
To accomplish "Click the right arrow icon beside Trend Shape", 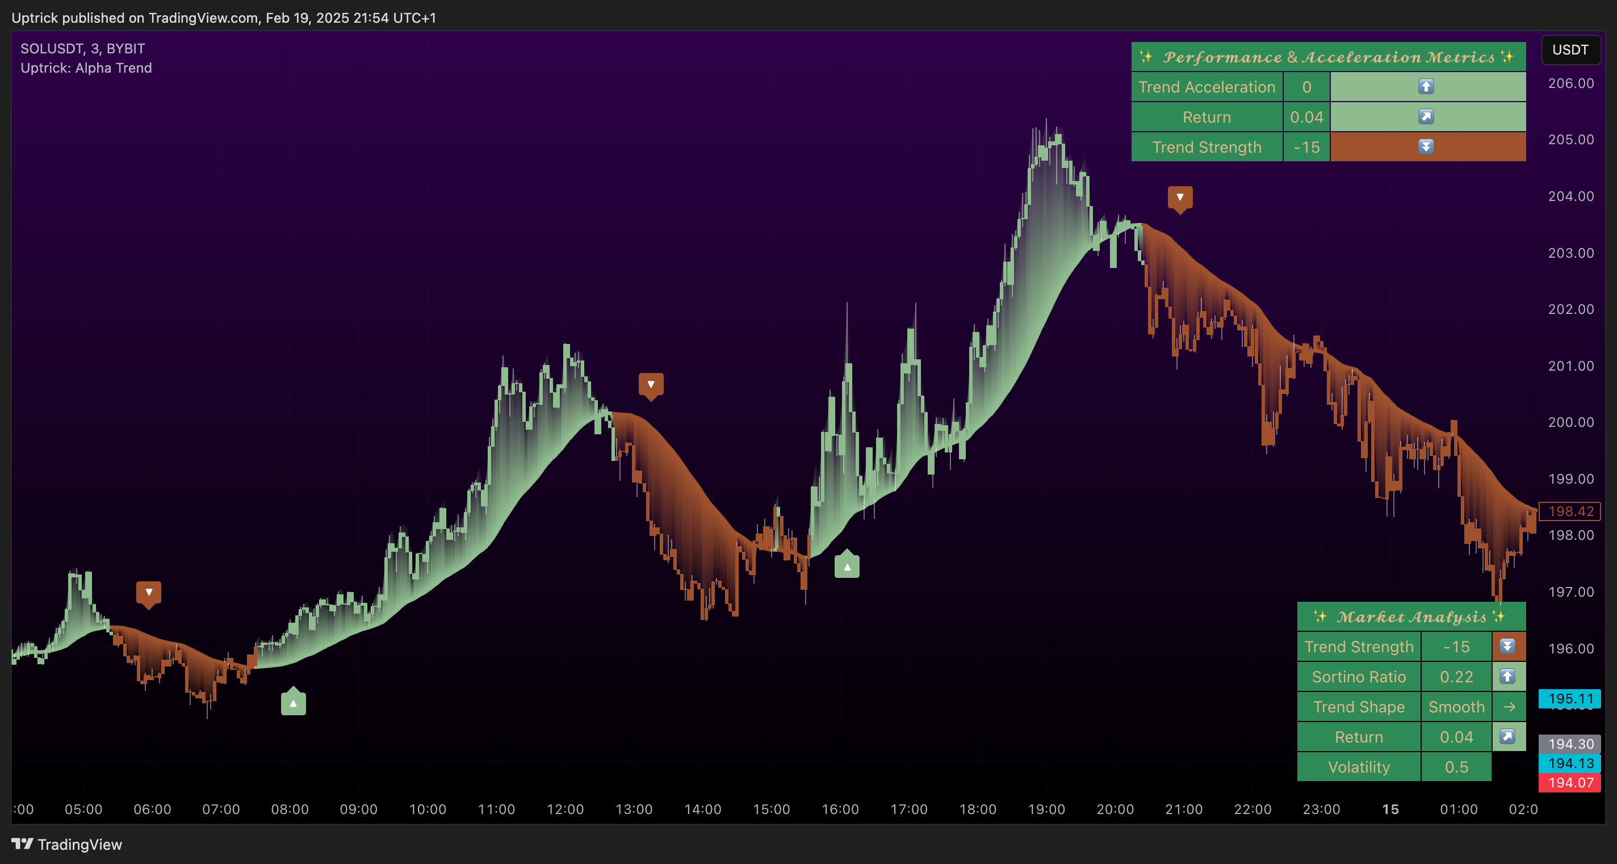I will (x=1509, y=707).
